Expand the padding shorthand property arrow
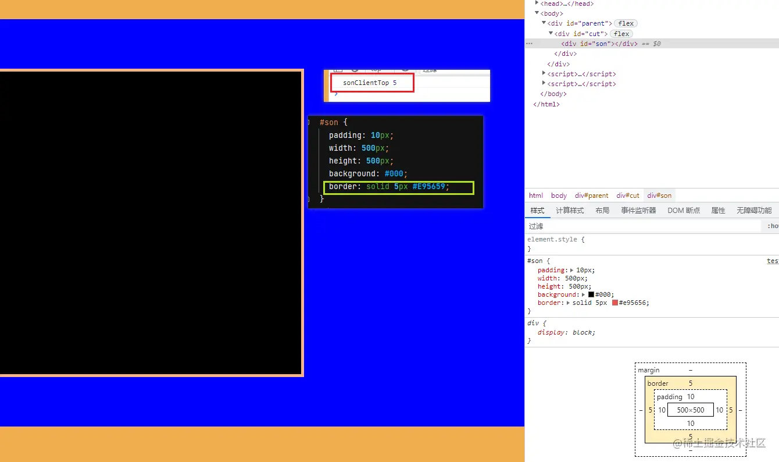 [571, 270]
